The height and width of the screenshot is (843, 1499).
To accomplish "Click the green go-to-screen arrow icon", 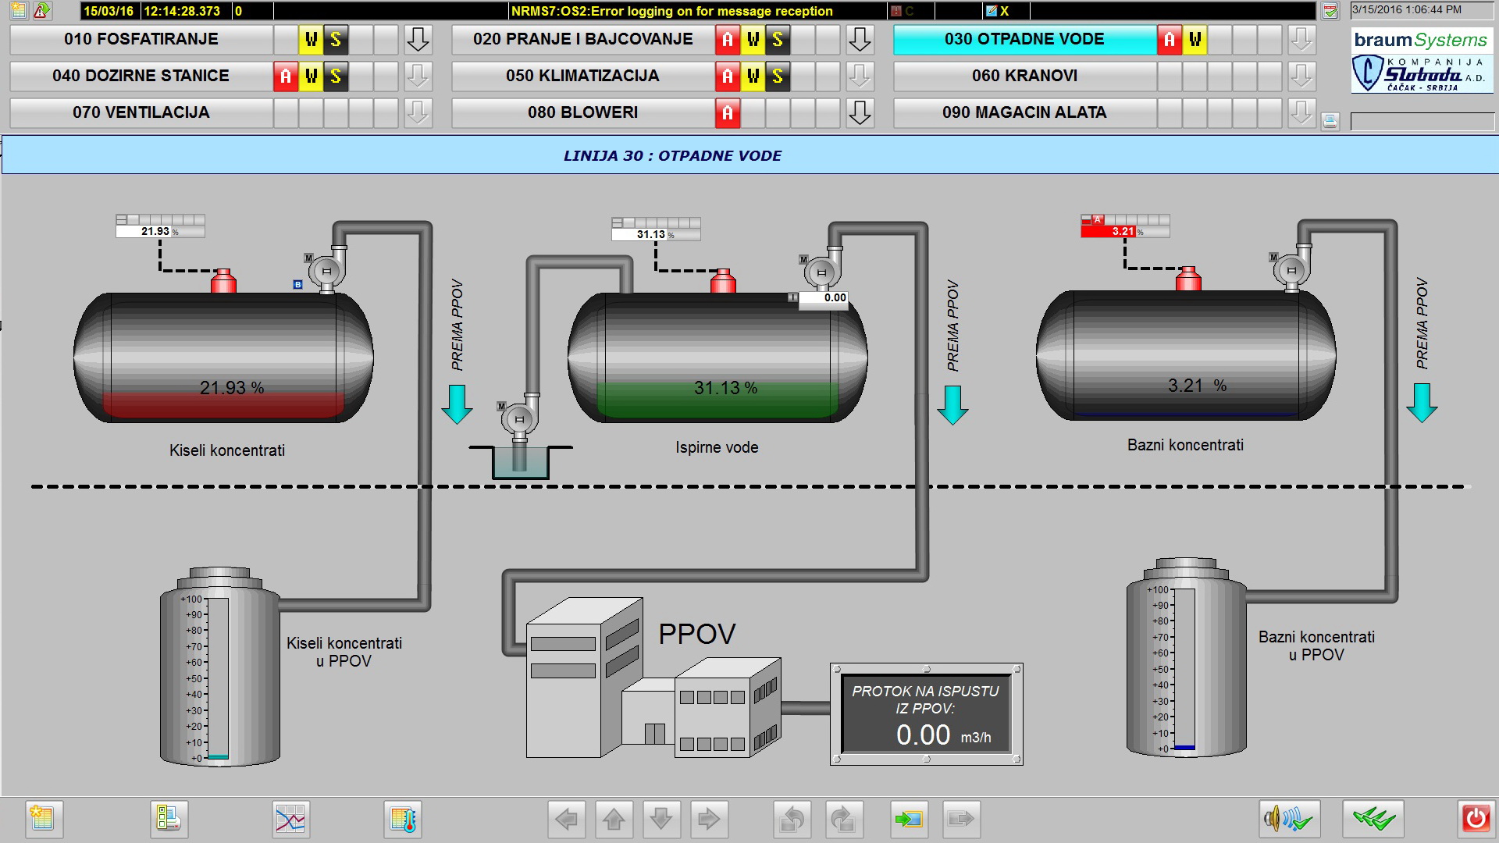I will (x=909, y=819).
